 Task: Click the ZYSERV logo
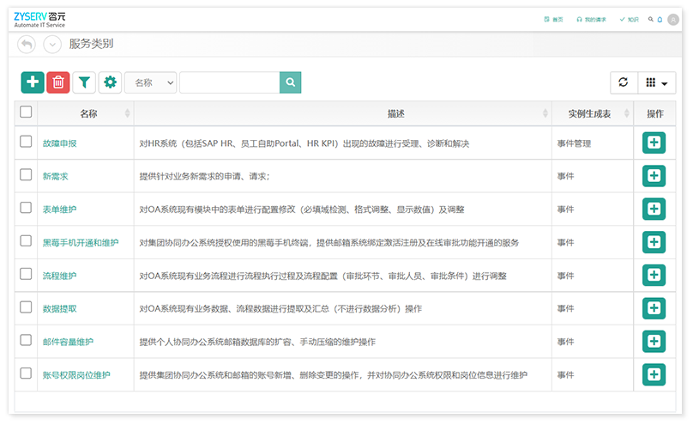point(39,20)
